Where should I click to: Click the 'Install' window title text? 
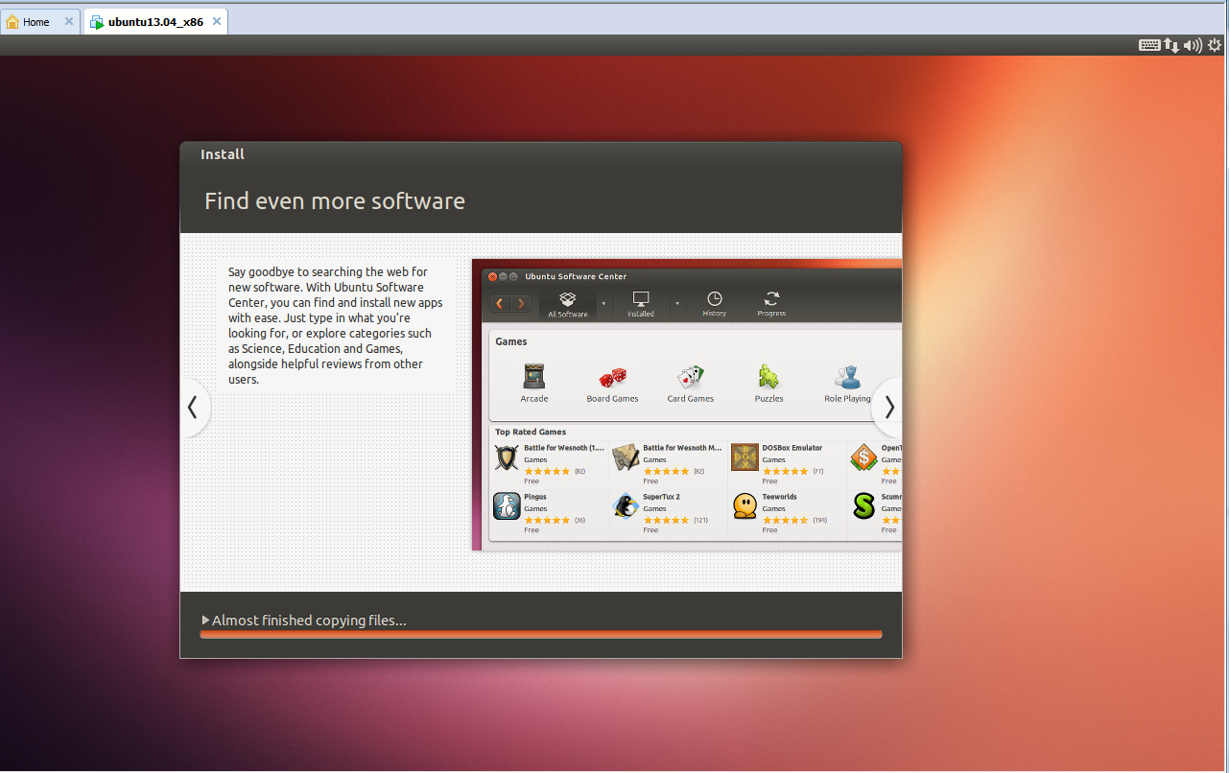pos(223,154)
